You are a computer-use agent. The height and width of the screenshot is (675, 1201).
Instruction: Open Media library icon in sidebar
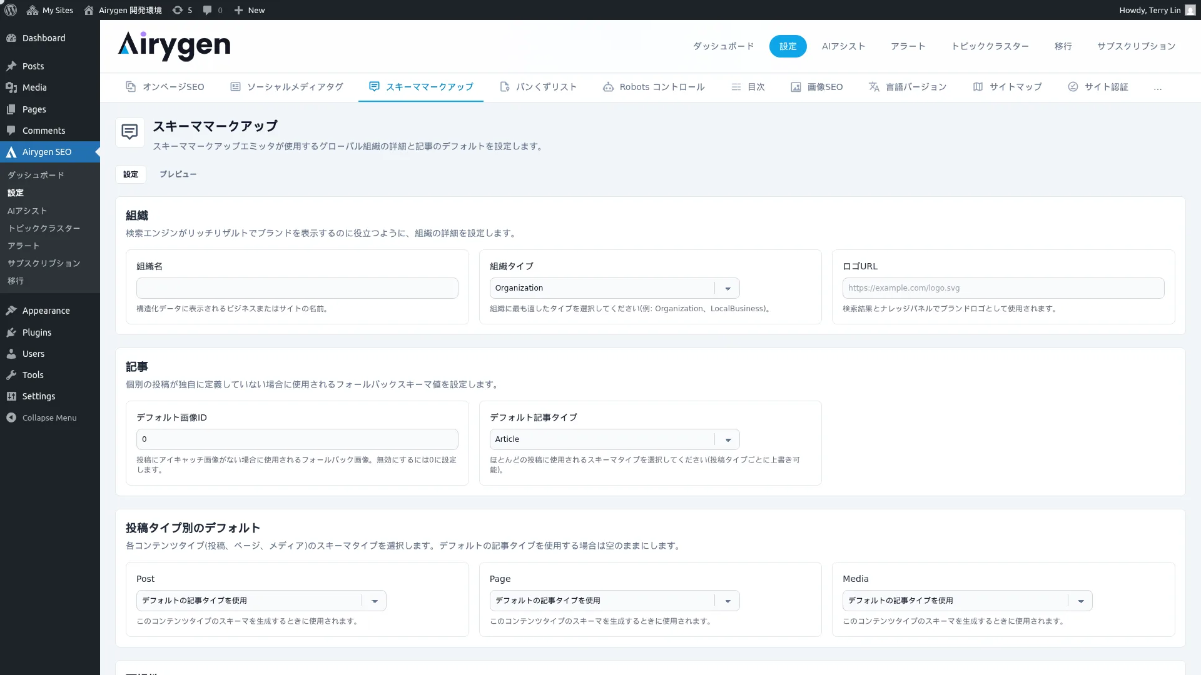click(11, 87)
